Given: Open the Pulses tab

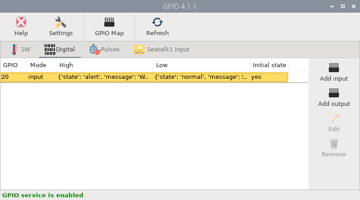Looking at the screenshot, I should 104,50.
